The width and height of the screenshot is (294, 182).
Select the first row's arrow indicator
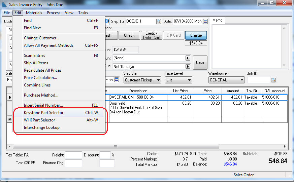(x=9, y=97)
